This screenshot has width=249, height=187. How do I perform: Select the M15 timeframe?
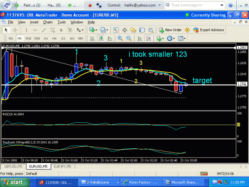pos(28,38)
